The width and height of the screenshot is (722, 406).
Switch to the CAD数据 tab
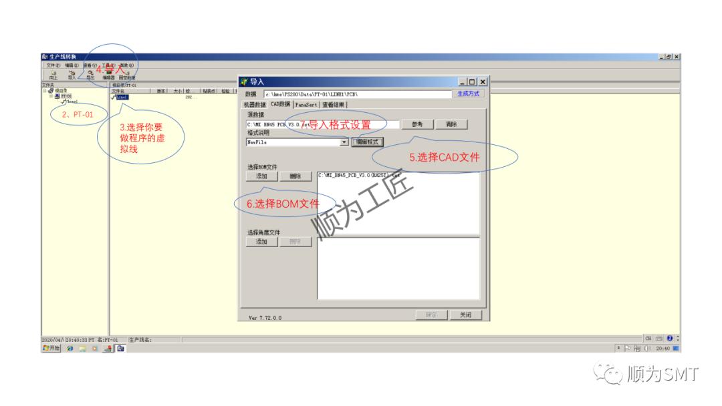280,104
